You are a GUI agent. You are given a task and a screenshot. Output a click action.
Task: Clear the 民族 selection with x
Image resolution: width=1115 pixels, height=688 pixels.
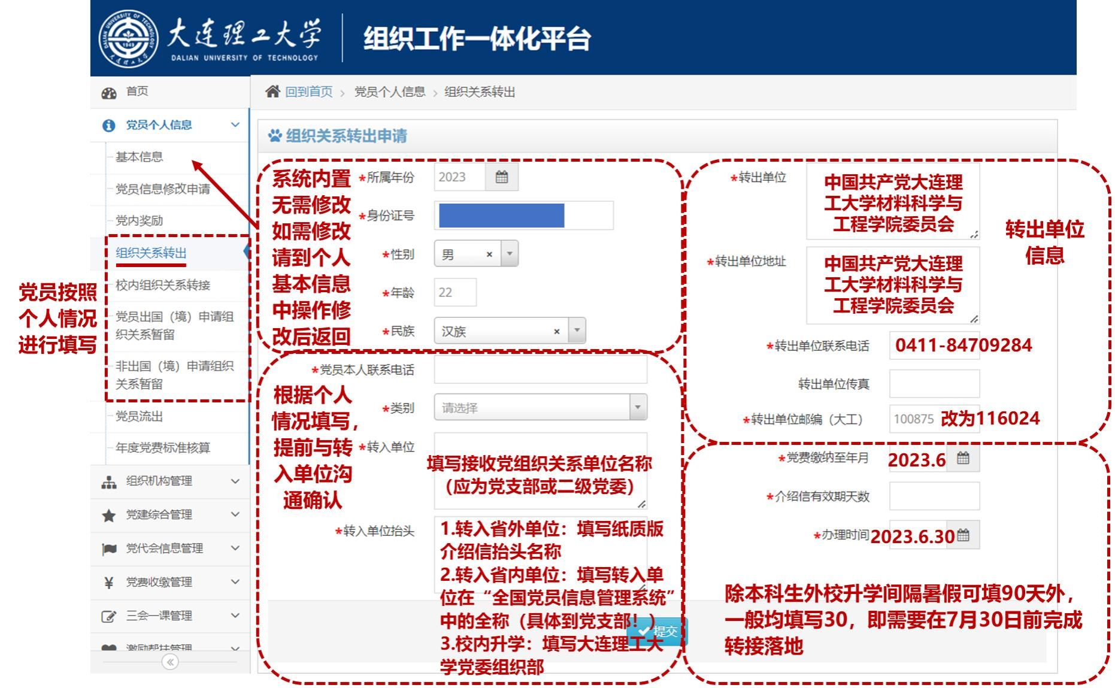click(556, 331)
